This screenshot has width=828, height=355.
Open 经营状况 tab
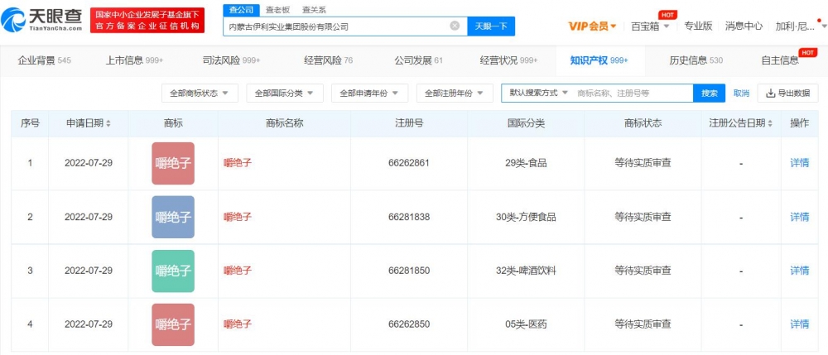point(508,60)
